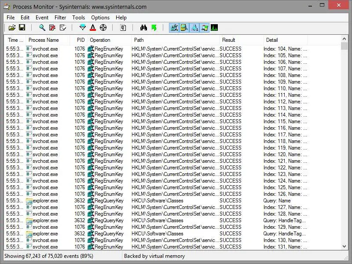Toggle event capture with the magnifier icon
This screenshot has height=264, width=352.
click(42, 28)
